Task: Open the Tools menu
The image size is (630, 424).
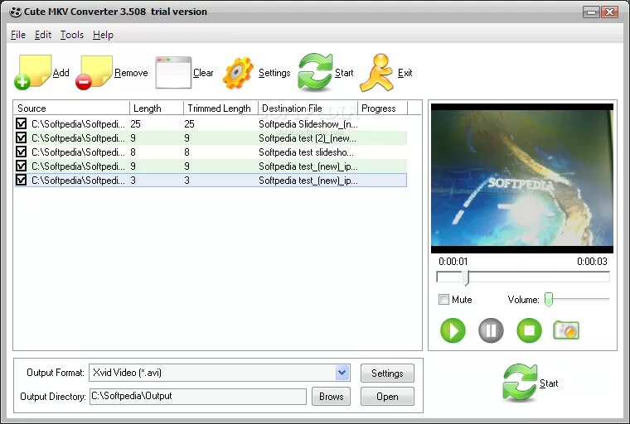Action: pyautogui.click(x=72, y=35)
